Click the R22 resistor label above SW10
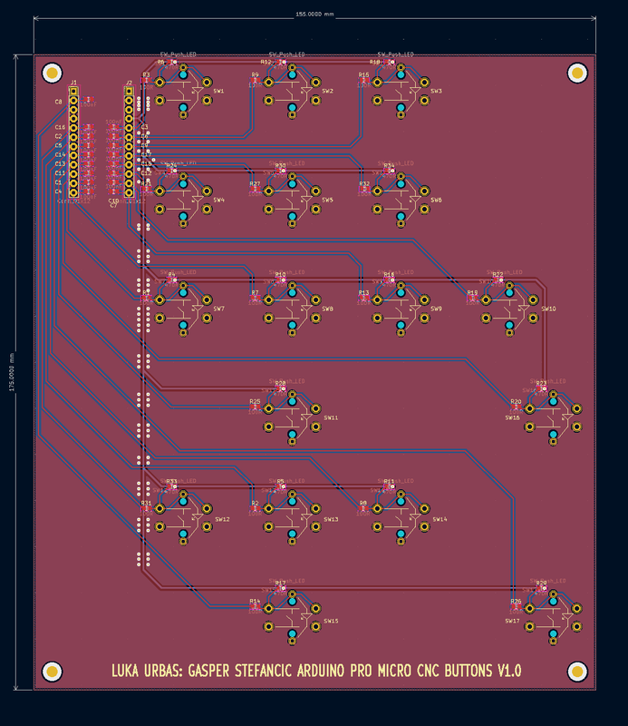This screenshot has height=726, width=628. [498, 275]
